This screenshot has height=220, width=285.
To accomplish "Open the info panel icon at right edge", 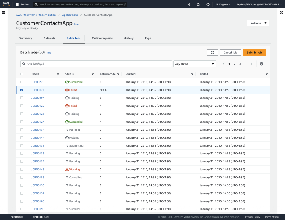I will (281, 12).
